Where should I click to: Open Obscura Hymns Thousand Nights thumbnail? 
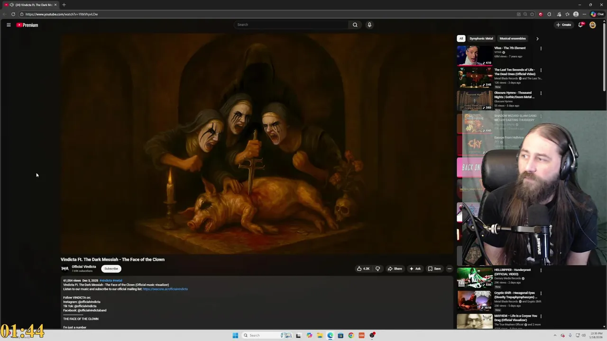[475, 100]
